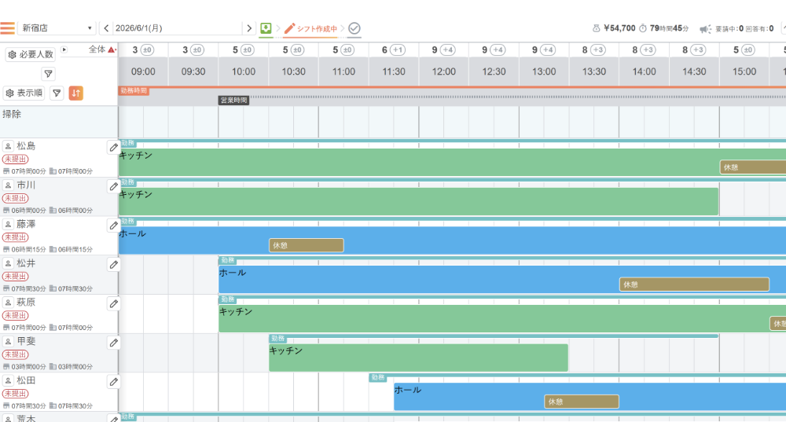Click the filter icon beside 表示順
786x422 pixels.
[57, 94]
